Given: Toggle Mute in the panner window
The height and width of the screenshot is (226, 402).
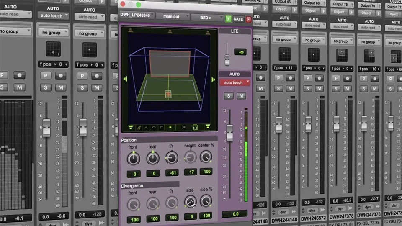Looking at the screenshot, I should (x=241, y=96).
